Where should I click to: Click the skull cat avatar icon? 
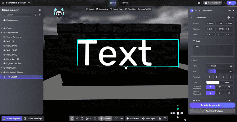(x=59, y=13)
